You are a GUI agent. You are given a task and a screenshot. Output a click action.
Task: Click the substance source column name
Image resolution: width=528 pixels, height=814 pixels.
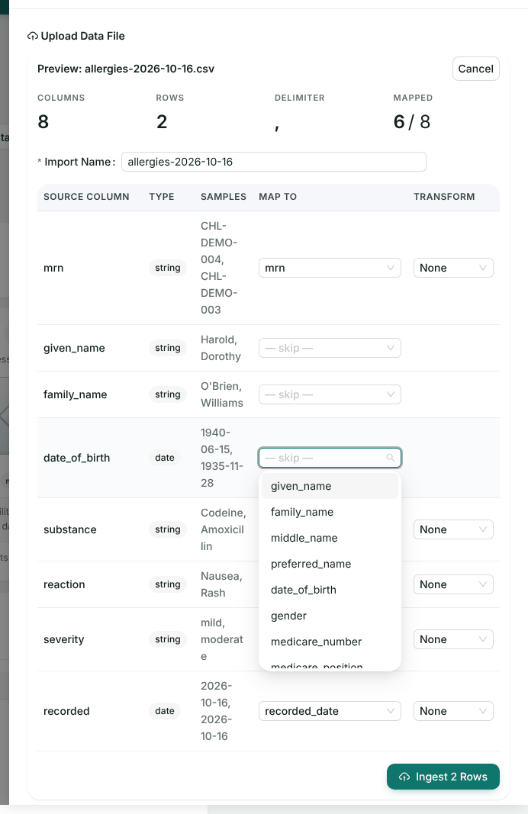[70, 529]
